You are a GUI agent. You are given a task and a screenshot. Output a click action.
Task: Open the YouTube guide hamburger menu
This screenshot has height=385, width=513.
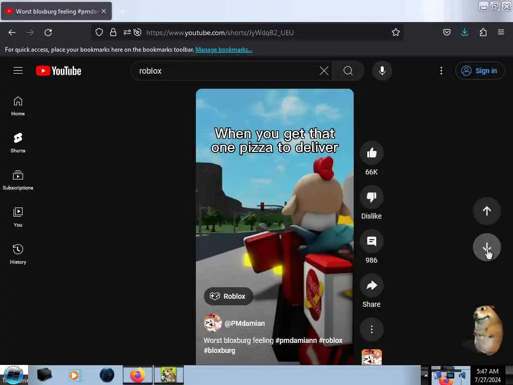[18, 71]
